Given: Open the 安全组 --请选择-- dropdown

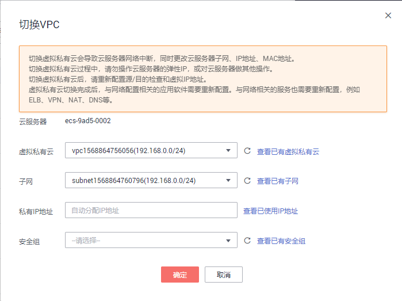Looking at the screenshot, I should point(151,240).
